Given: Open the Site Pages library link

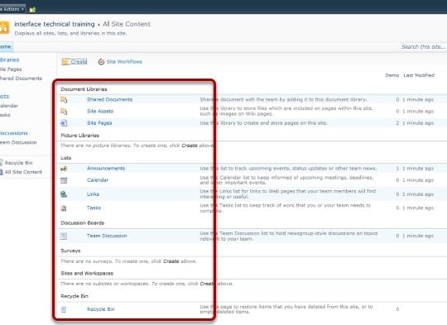Looking at the screenshot, I should click(x=99, y=122).
